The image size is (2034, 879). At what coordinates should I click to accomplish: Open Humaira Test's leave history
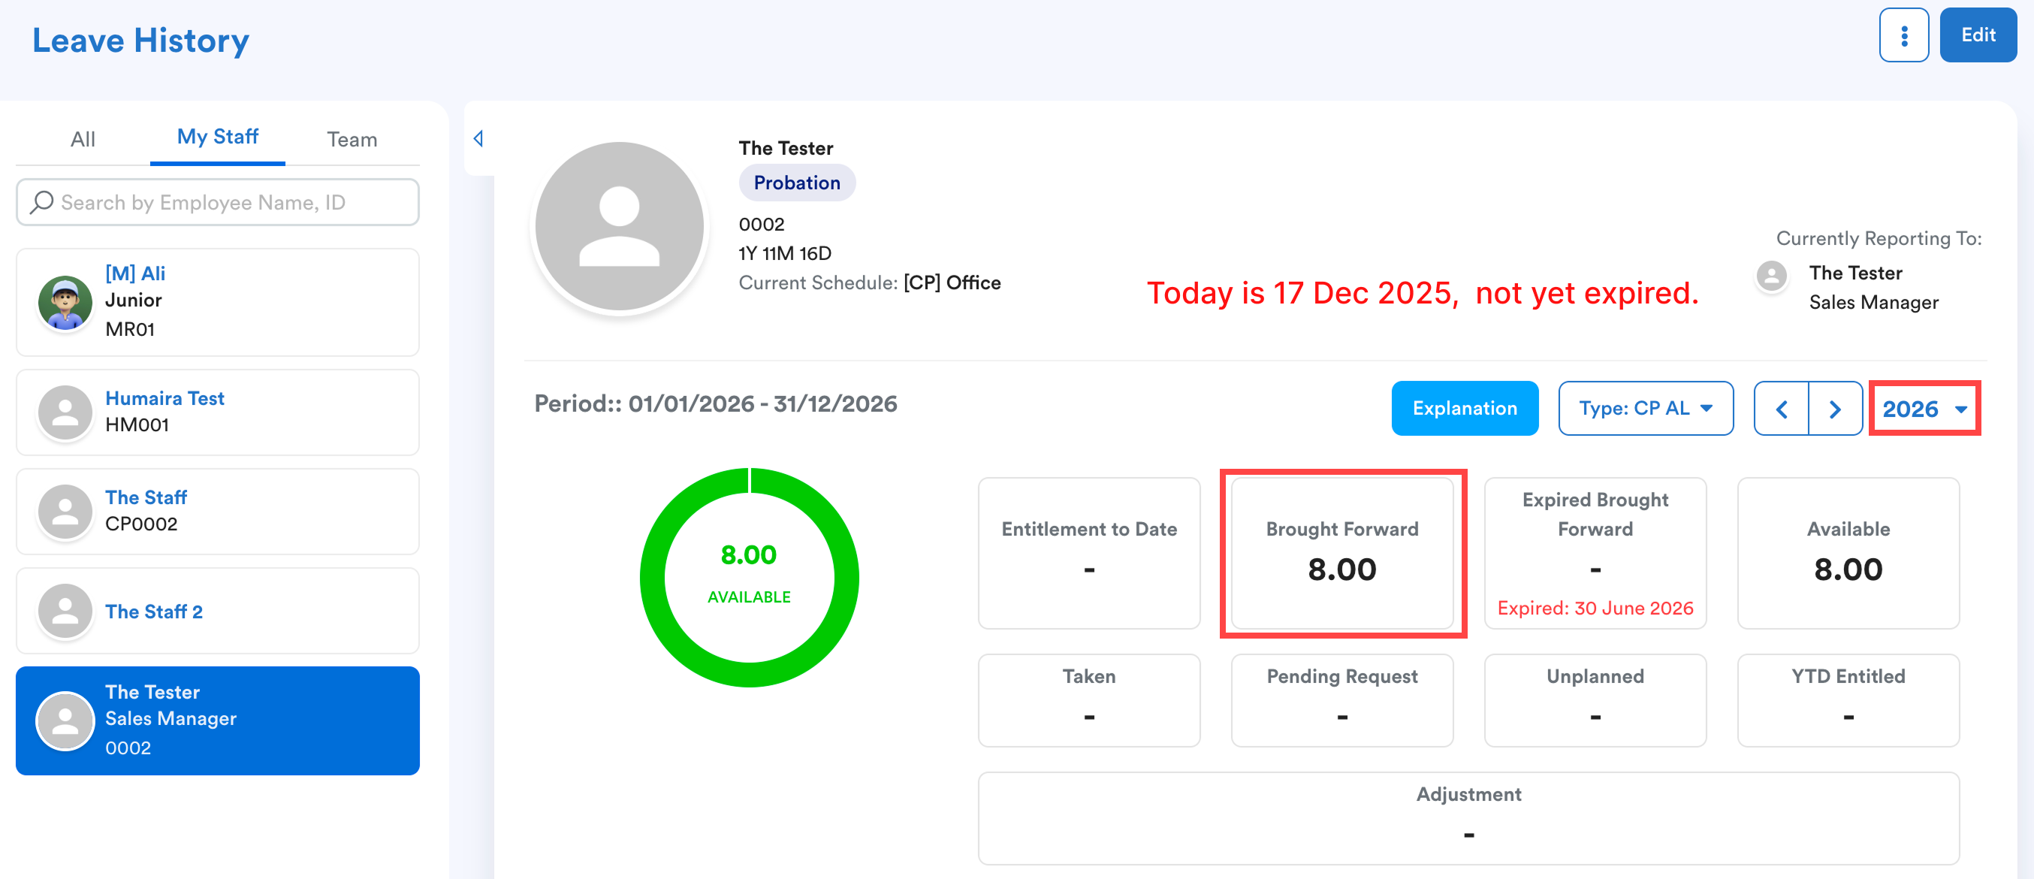pos(217,412)
